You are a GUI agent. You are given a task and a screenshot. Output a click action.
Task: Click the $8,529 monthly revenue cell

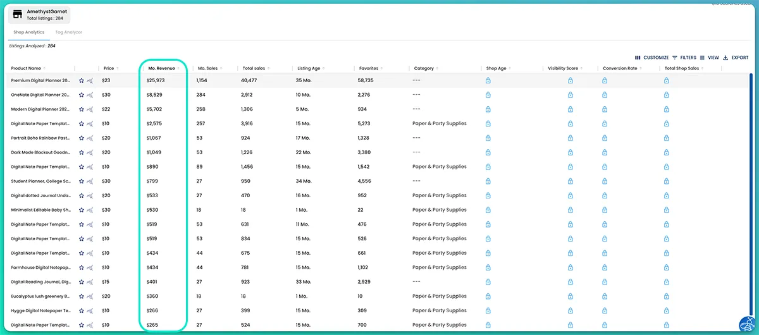(x=154, y=95)
